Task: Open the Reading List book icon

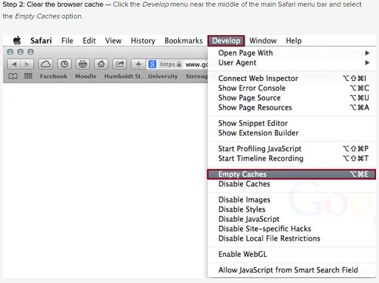Action: pos(13,76)
